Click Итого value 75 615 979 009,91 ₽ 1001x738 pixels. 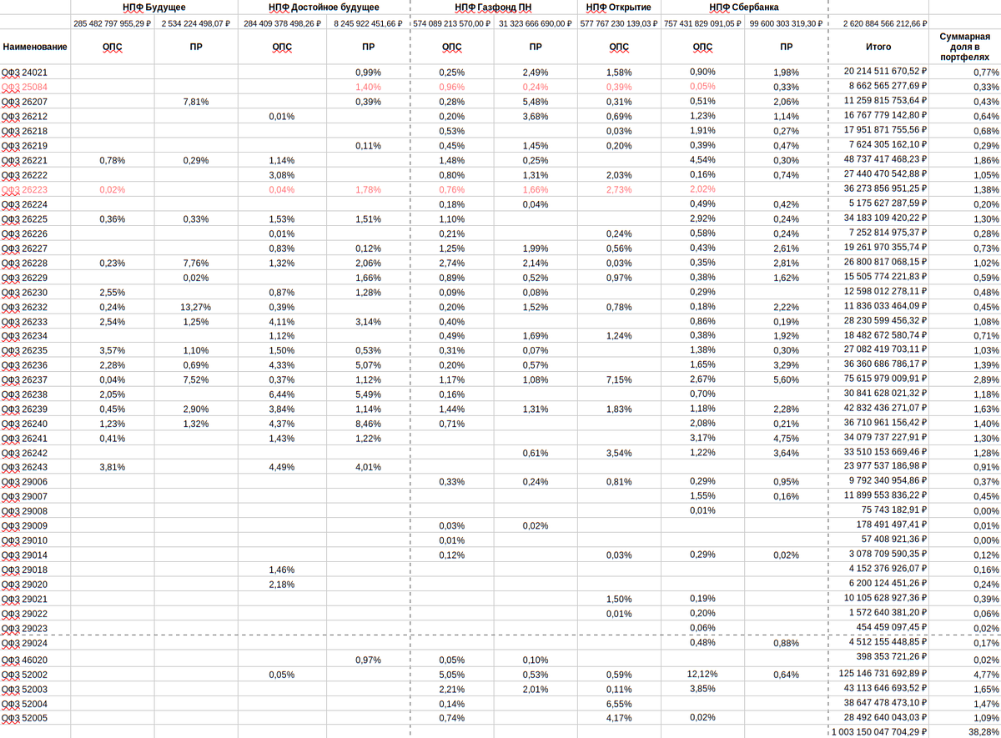(x=883, y=379)
